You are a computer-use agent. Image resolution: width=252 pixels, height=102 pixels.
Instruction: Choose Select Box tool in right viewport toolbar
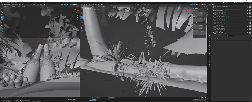[82, 9]
